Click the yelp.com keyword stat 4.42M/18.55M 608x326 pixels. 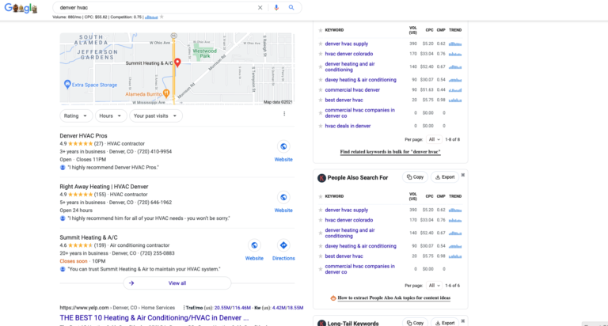tap(287, 308)
